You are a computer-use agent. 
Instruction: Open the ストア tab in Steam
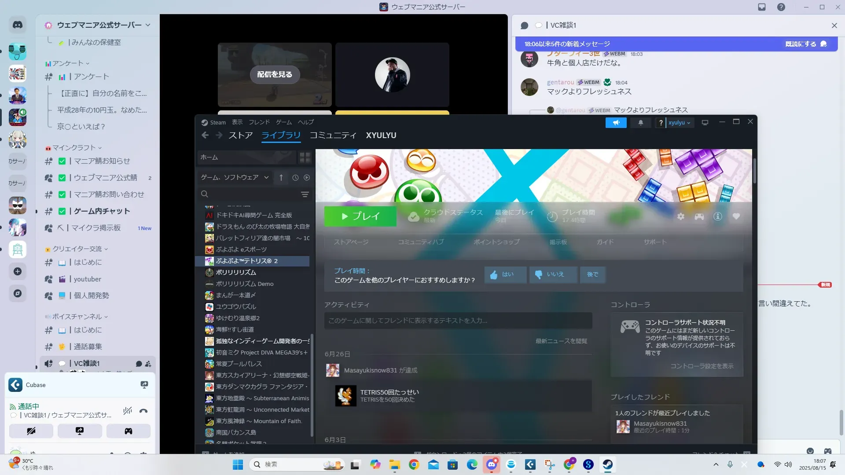coord(241,135)
